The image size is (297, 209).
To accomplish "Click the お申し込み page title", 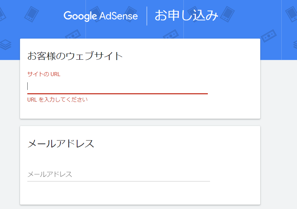I will pyautogui.click(x=186, y=16).
